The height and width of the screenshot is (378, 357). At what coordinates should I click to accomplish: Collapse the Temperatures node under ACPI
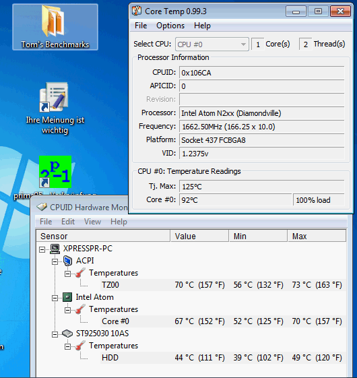[68, 274]
